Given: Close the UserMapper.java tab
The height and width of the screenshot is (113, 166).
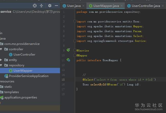Looking at the screenshot, I should (122, 6).
